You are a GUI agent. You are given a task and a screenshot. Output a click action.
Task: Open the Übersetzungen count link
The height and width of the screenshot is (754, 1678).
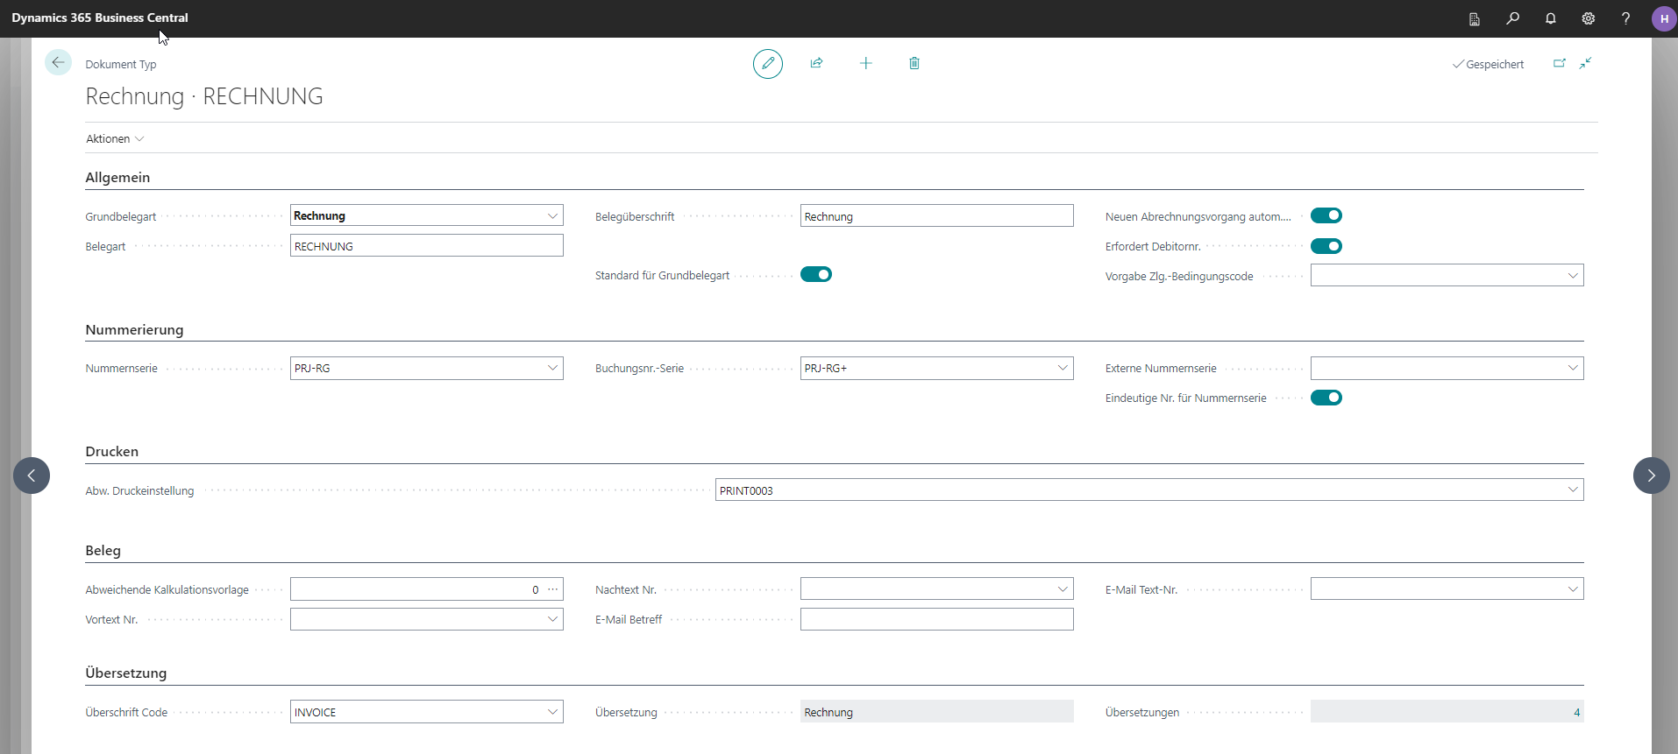point(1575,712)
